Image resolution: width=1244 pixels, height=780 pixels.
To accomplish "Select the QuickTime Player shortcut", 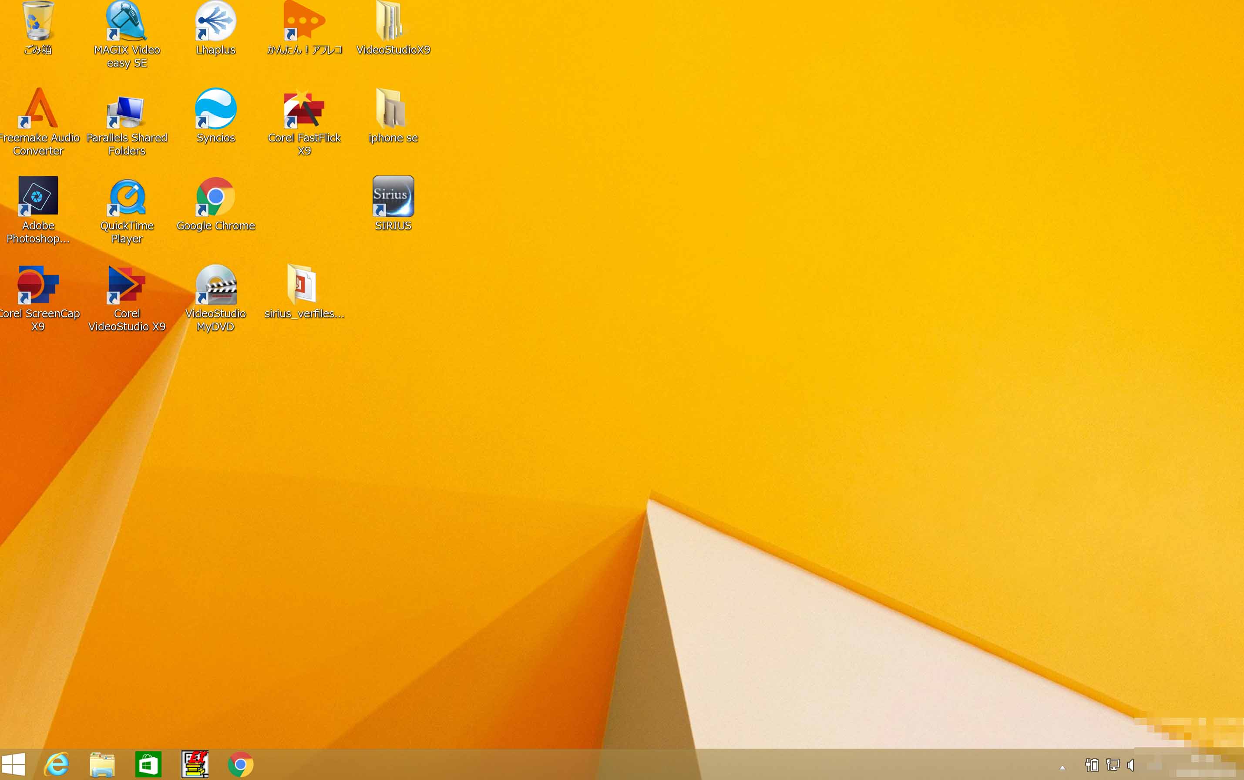I will tap(126, 197).
